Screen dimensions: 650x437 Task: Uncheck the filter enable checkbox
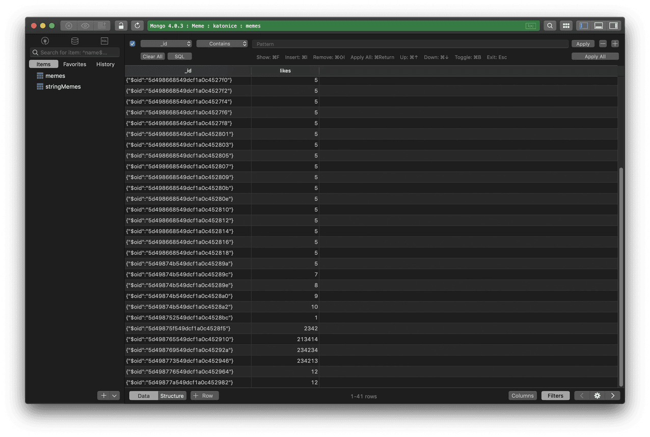pos(132,44)
